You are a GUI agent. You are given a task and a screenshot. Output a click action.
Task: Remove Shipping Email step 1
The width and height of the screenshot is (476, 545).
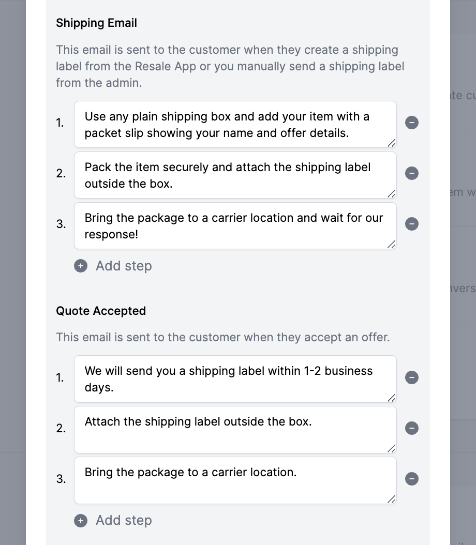tap(412, 123)
